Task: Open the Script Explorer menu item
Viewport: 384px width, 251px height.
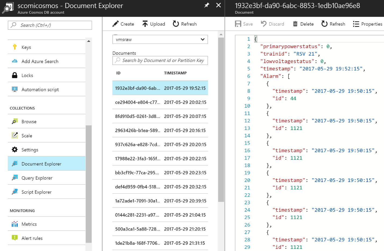Action: (47, 192)
